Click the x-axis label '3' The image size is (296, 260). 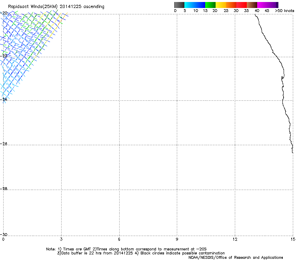pyautogui.click(x=61, y=240)
